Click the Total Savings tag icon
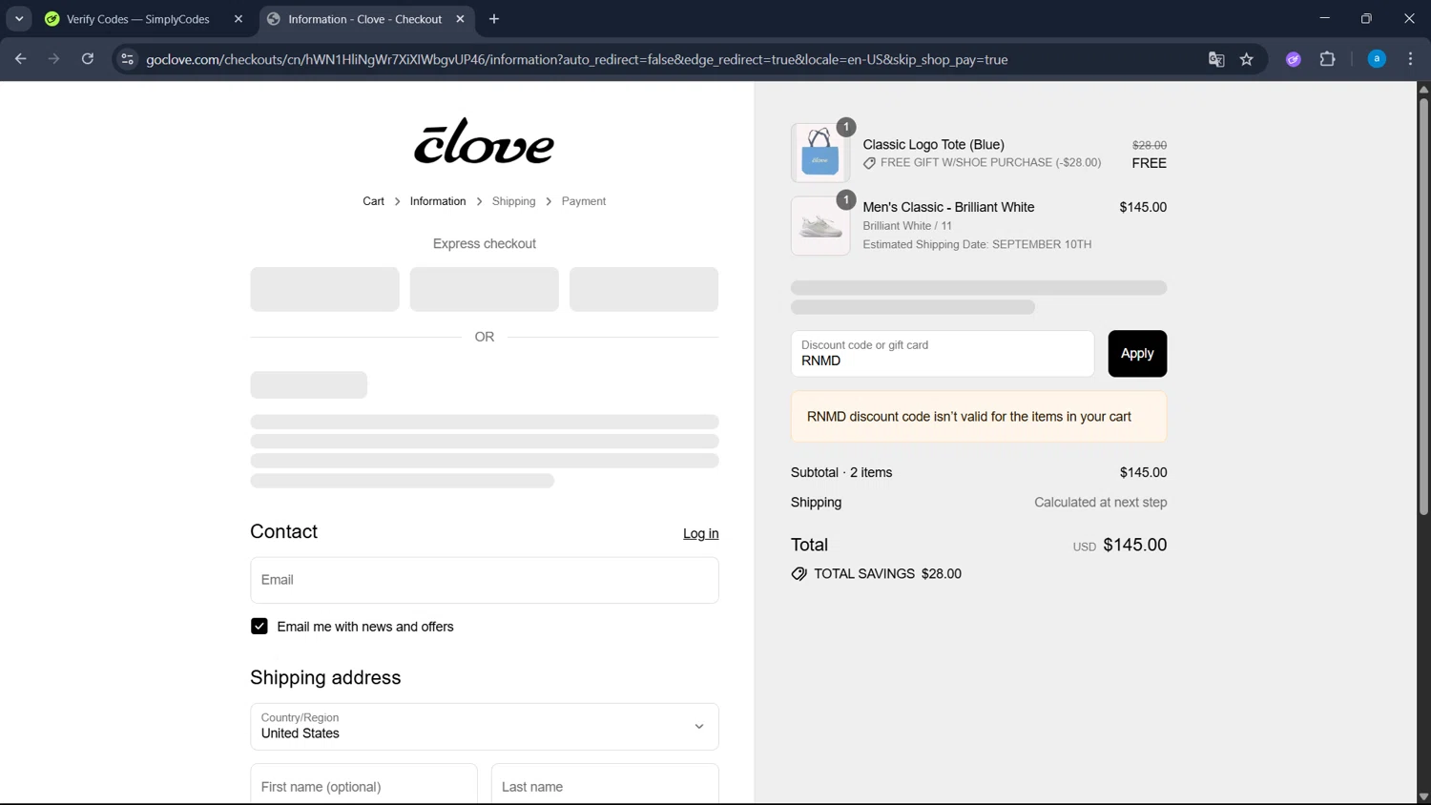1431x805 pixels. [799, 574]
